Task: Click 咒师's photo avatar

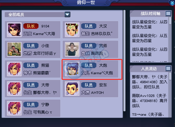Action: tap(72, 49)
